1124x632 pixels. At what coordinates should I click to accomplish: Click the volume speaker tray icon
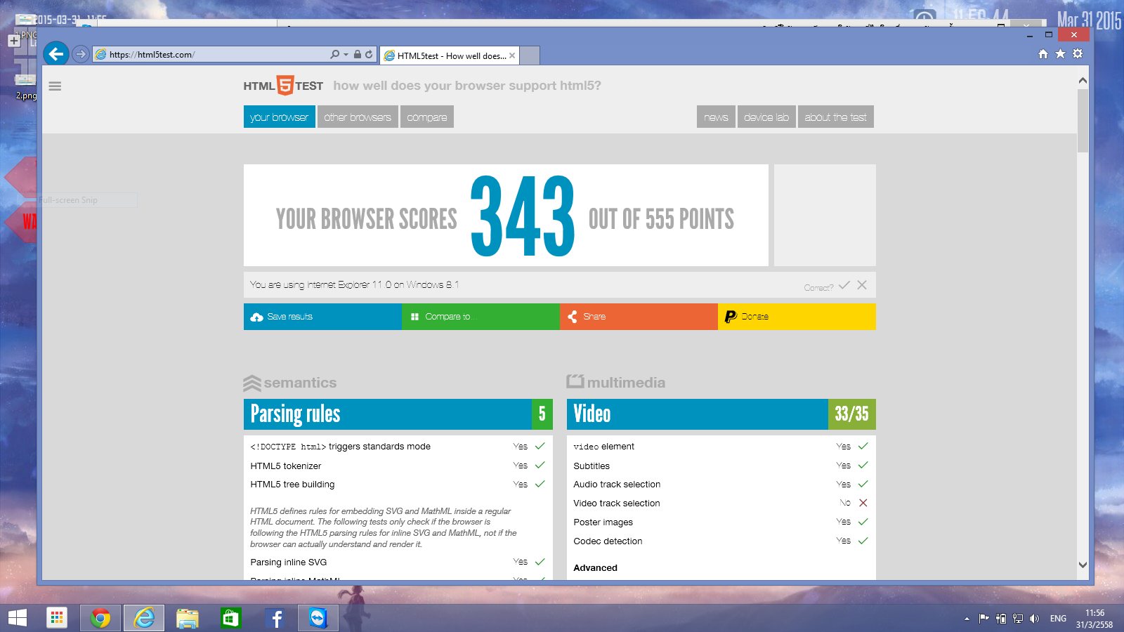coord(1034,619)
